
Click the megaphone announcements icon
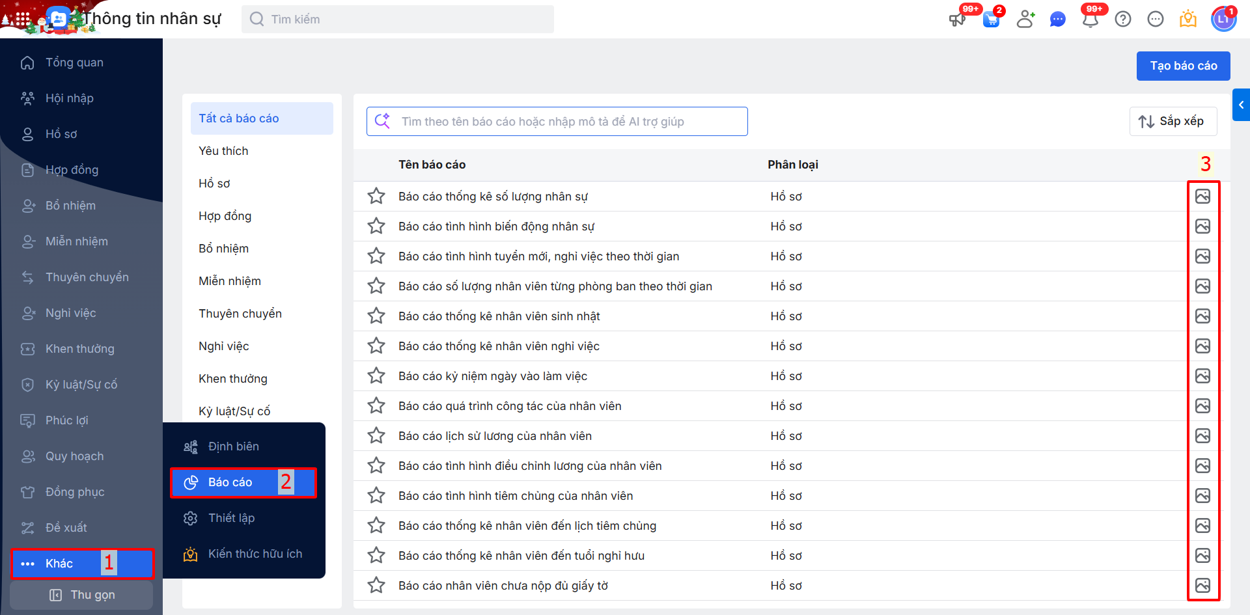pos(957,20)
